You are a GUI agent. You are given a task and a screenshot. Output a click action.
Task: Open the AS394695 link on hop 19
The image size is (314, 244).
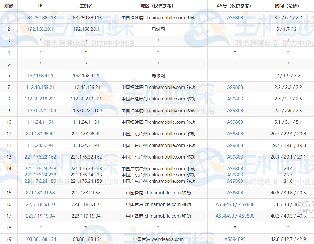(x=235, y=239)
